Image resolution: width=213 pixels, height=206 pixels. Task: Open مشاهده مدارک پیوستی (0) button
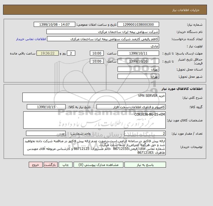[98, 165]
